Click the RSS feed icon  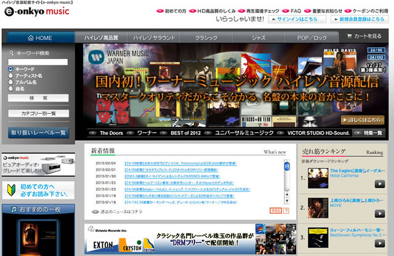pyautogui.click(x=275, y=210)
